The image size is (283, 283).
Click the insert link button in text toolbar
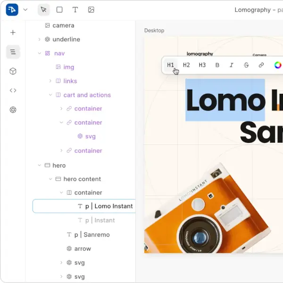click(x=261, y=65)
